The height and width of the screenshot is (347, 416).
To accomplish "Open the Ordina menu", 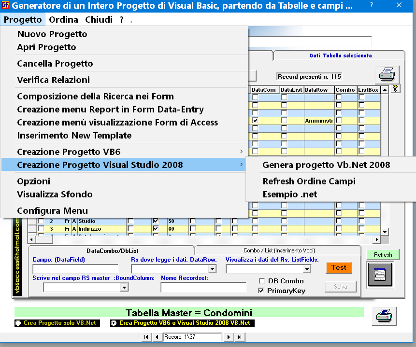I will pos(63,20).
